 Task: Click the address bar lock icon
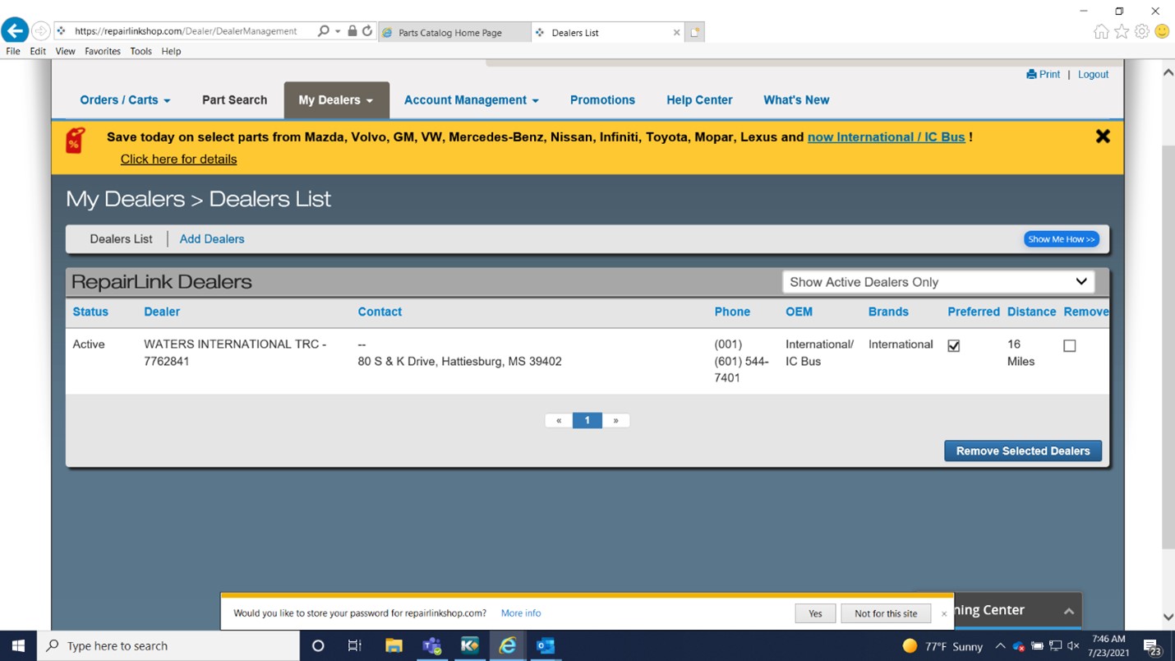[352, 31]
